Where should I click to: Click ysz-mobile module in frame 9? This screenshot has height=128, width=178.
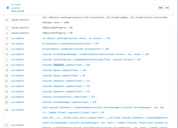click(18, 70)
